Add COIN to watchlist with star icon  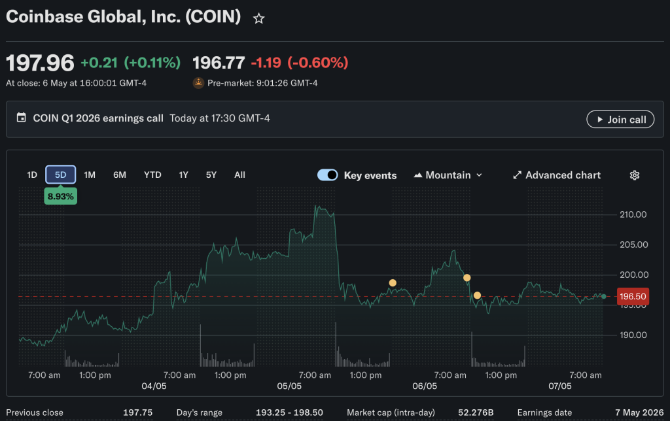(x=258, y=18)
